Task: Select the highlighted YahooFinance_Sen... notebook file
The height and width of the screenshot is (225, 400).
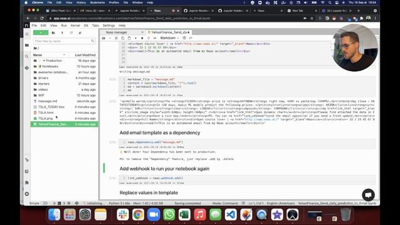Action: pos(64,124)
